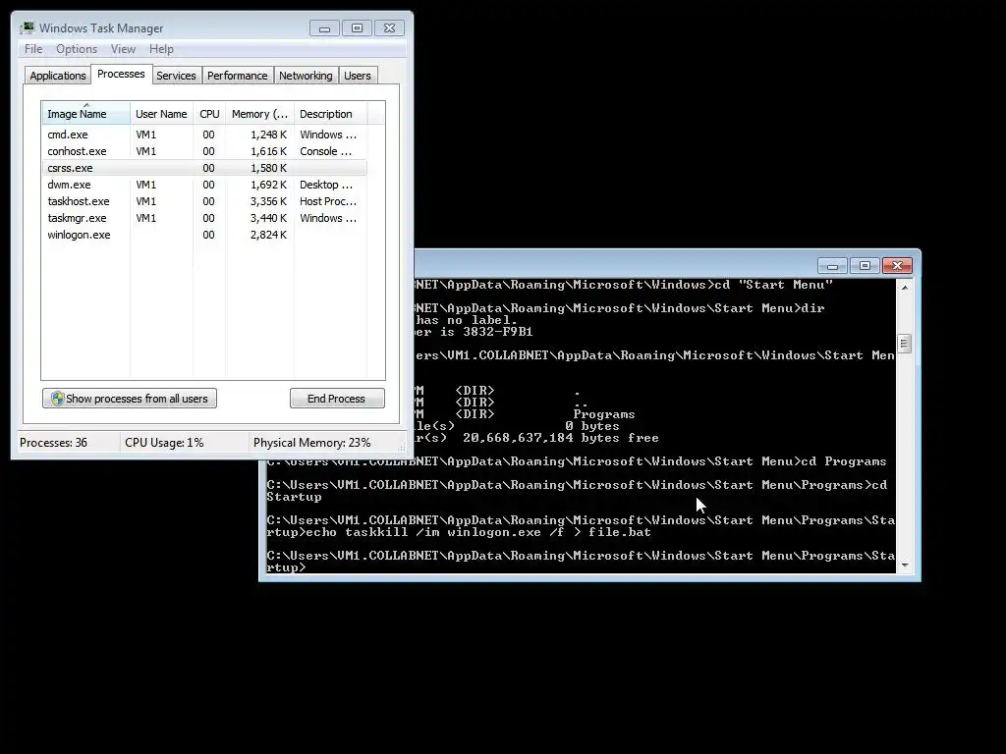Switch to the Services tab

click(x=176, y=76)
